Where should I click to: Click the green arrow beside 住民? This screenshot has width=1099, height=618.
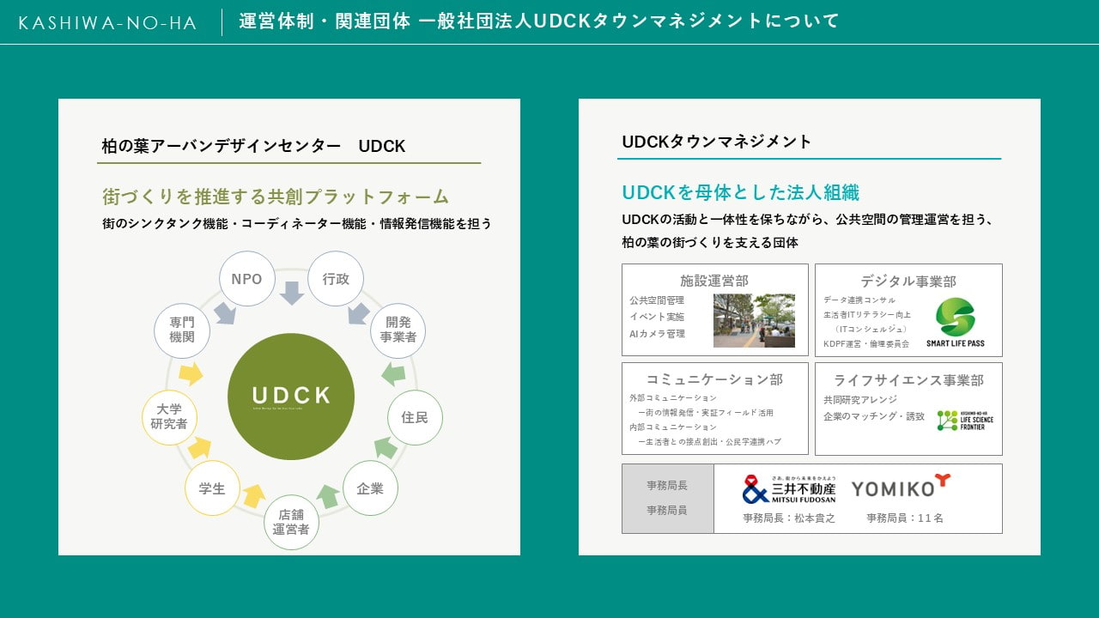point(393,373)
